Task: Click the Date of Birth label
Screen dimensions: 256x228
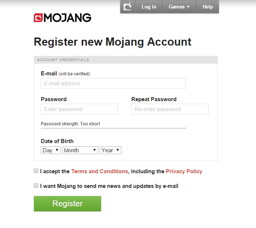Action: point(57,141)
